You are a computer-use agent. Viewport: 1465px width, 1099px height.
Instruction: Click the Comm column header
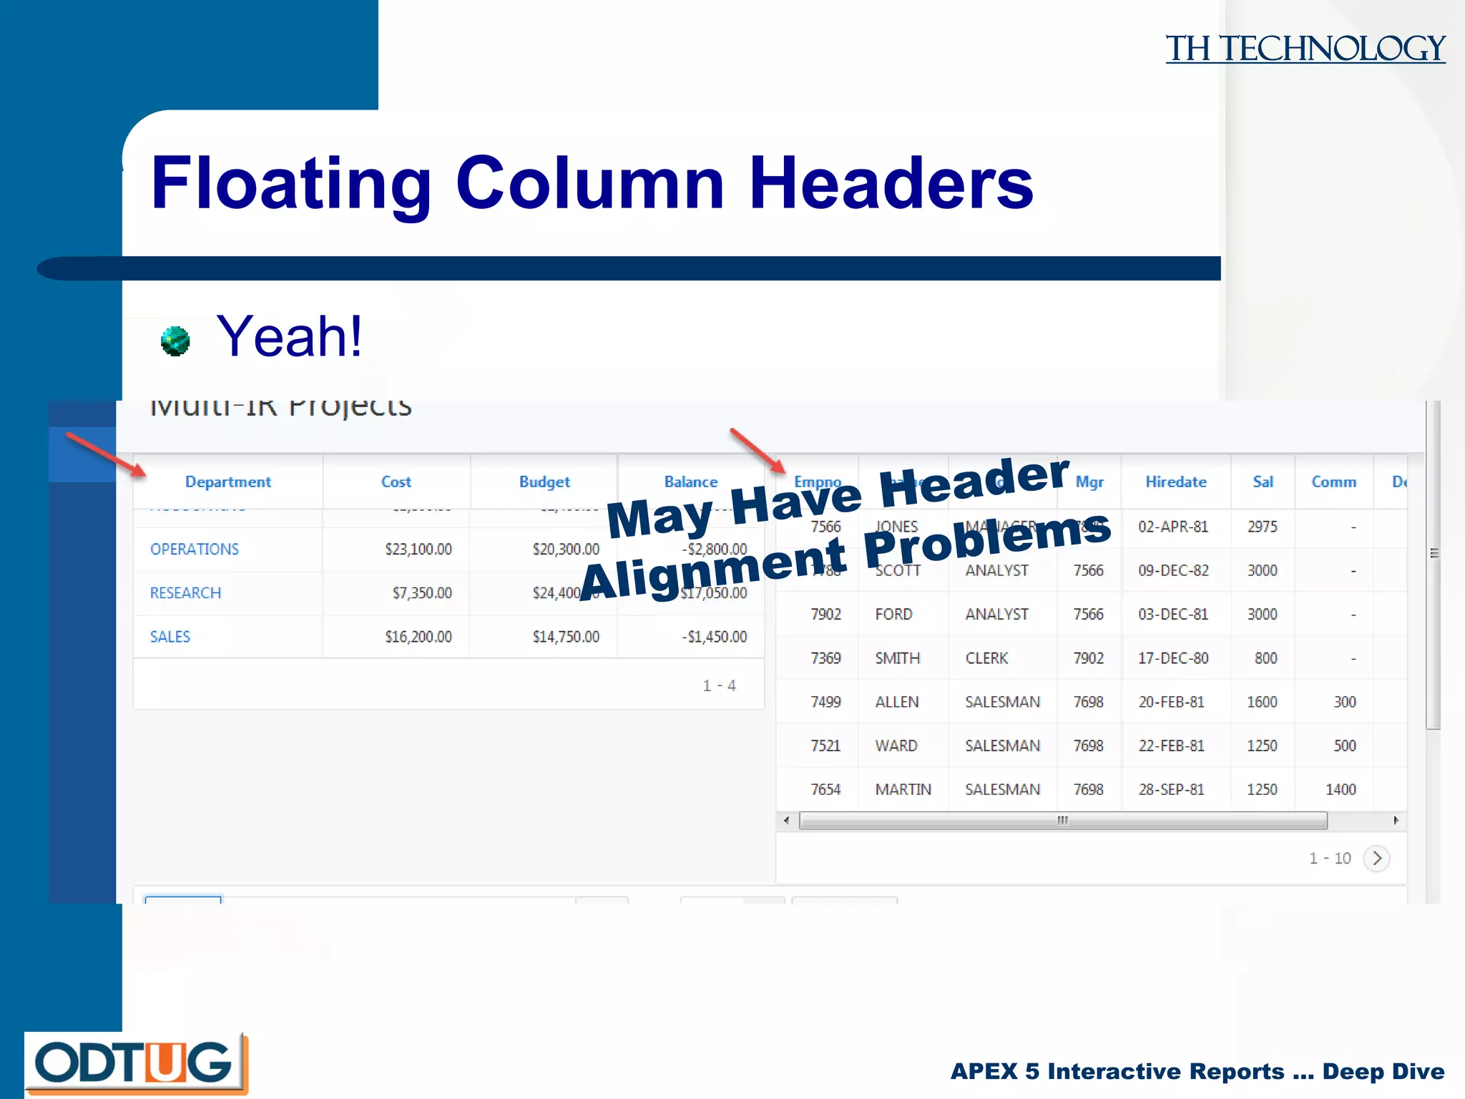point(1334,482)
